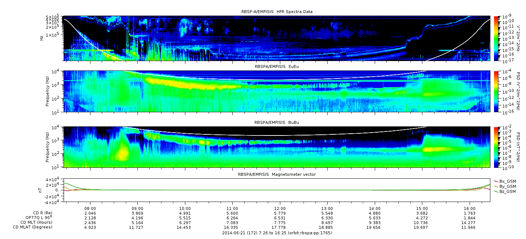Image resolution: width=526 pixels, height=239 pixels.
Task: Click the 12:00 time axis label
Action: [x=280, y=208]
